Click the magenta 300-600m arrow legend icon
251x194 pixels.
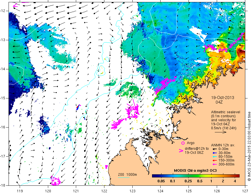[215, 164]
